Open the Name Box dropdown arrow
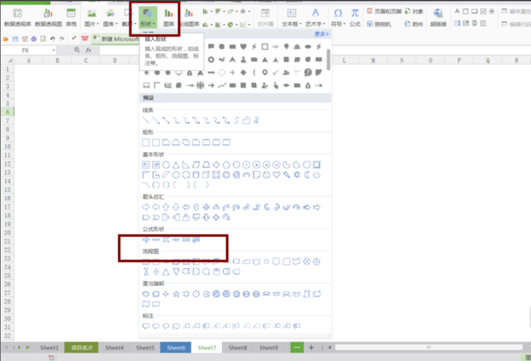This screenshot has height=361, width=531. (x=53, y=51)
